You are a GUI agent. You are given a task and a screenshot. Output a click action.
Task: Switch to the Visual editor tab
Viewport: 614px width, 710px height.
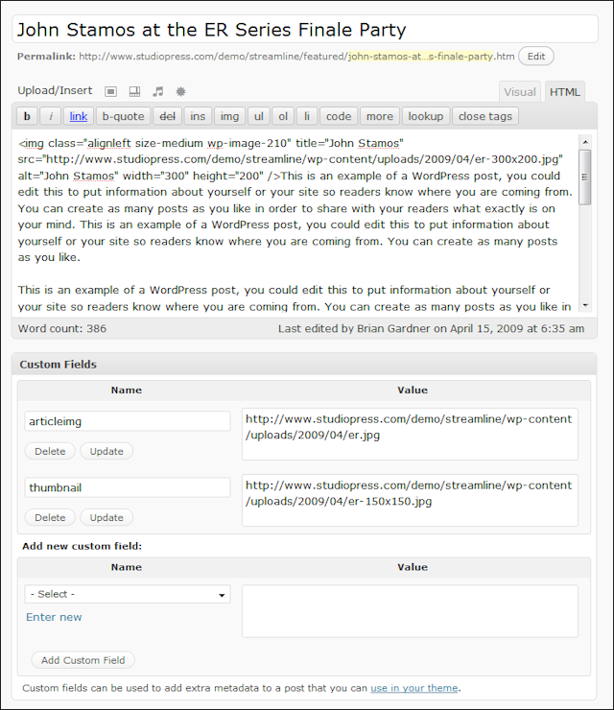pyautogui.click(x=519, y=92)
